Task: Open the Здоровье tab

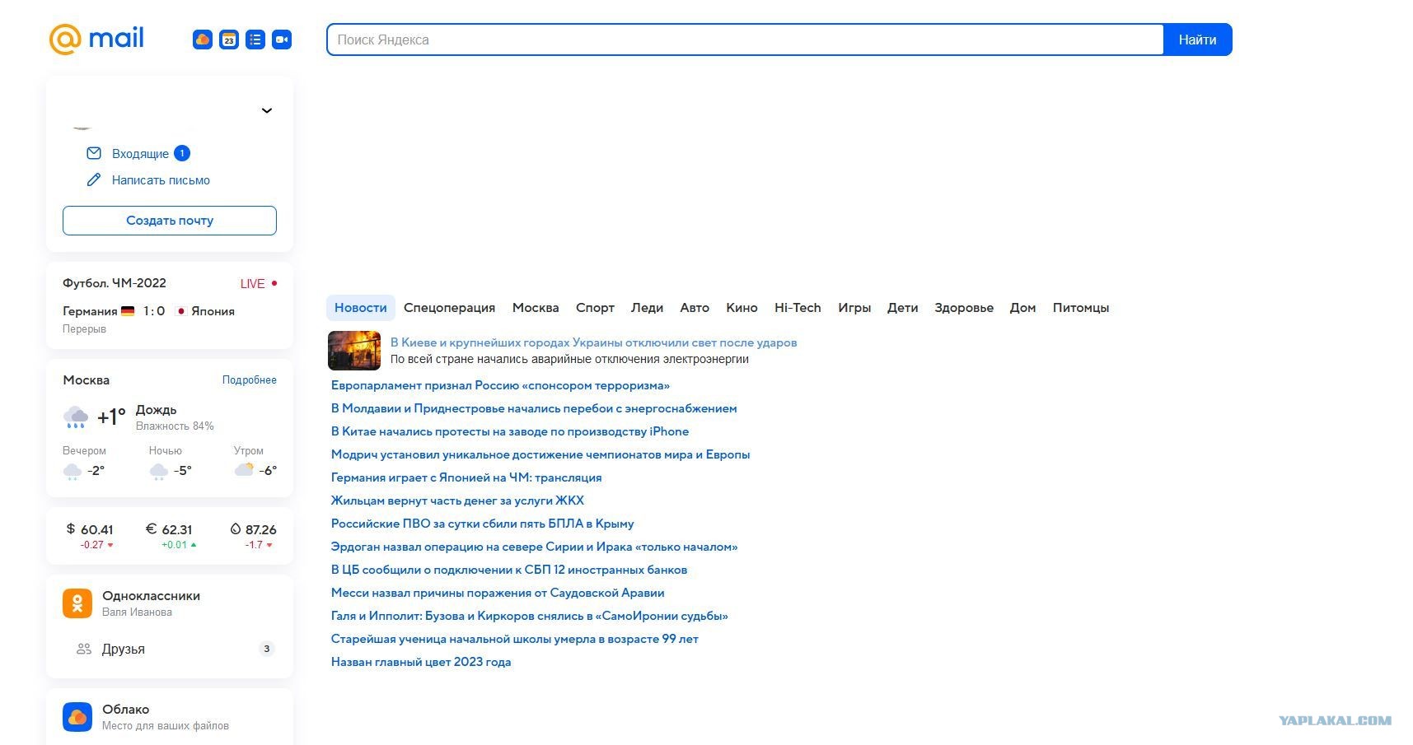Action: pyautogui.click(x=964, y=308)
